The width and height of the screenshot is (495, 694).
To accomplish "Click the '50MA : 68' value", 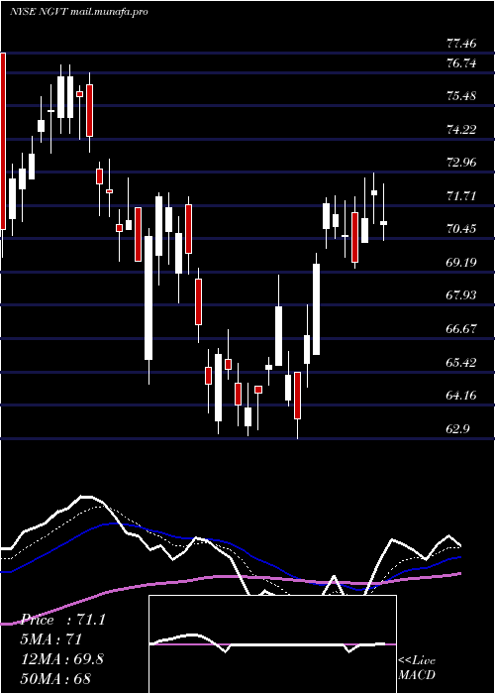I will (56, 678).
